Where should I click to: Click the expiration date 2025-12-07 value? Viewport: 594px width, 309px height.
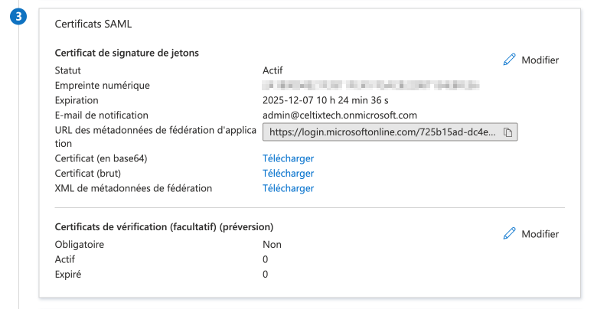(326, 100)
